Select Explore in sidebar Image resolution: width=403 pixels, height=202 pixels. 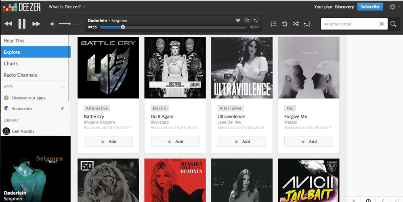click(x=35, y=52)
